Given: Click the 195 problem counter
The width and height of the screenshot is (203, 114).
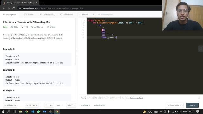Looking at the screenshot, I should coord(61,105).
